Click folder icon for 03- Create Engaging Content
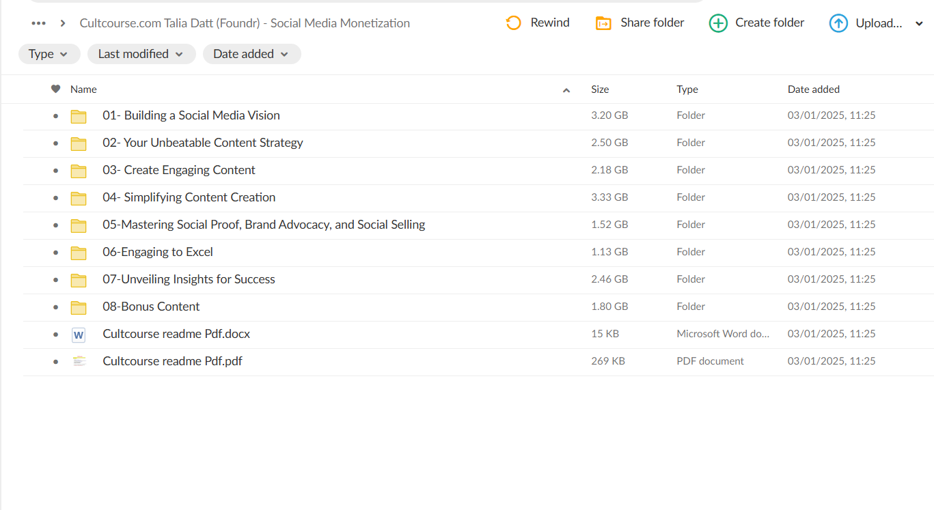 (x=79, y=171)
